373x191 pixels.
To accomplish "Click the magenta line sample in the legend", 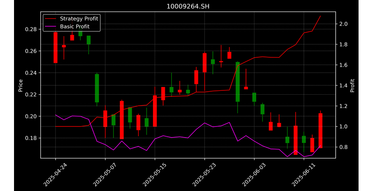I will click(x=51, y=27).
